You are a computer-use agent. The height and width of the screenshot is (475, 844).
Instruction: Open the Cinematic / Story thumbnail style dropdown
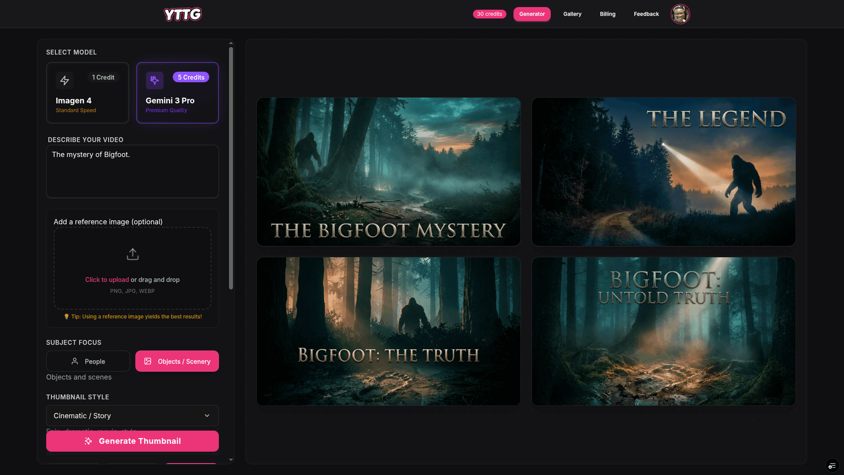(x=132, y=415)
